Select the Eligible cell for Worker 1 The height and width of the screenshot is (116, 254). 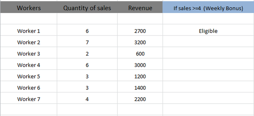(208, 30)
